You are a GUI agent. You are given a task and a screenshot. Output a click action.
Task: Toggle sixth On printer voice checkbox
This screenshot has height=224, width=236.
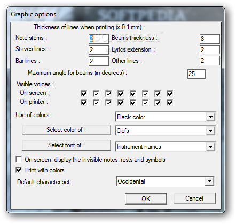coord(145,103)
